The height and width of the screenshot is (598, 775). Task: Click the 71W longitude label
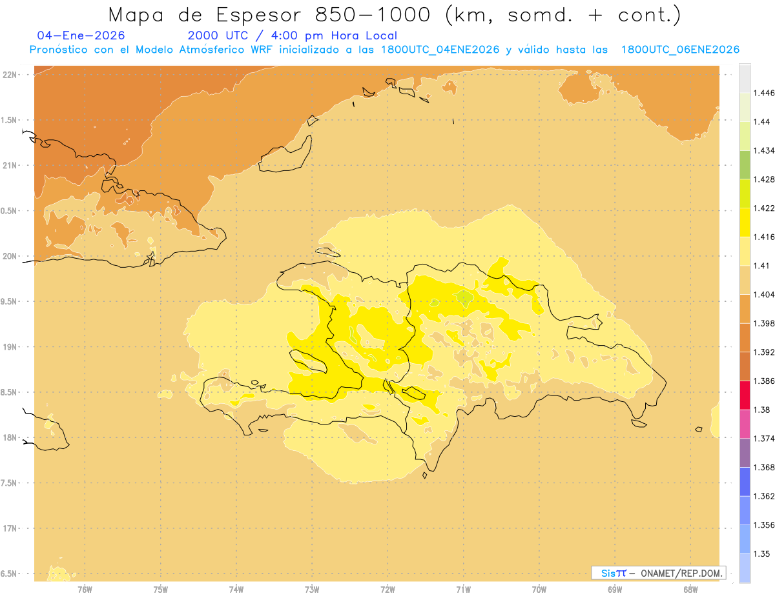click(463, 589)
